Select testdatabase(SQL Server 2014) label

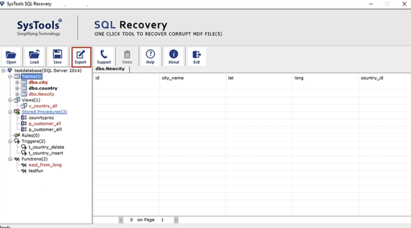[48, 71]
